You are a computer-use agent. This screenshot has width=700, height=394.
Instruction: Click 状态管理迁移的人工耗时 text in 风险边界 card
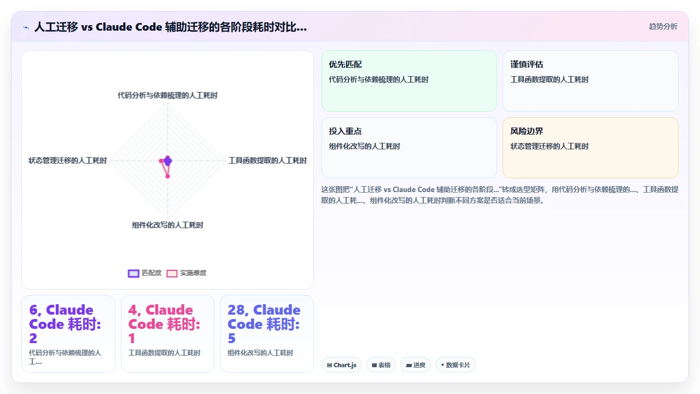coord(549,146)
